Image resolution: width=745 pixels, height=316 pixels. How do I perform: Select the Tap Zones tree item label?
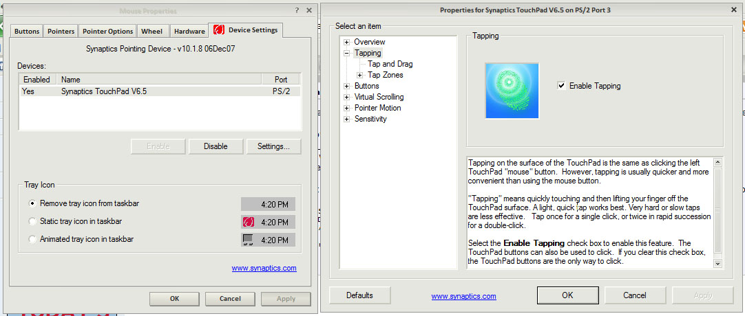tap(386, 75)
